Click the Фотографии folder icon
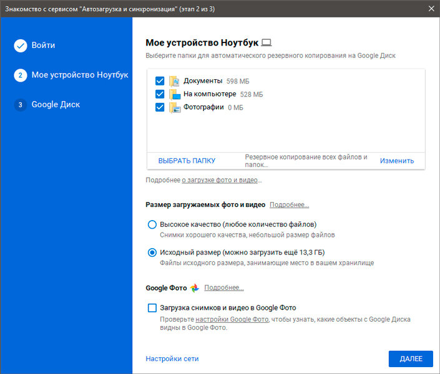Image resolution: width=440 pixels, height=374 pixels. pyautogui.click(x=175, y=107)
